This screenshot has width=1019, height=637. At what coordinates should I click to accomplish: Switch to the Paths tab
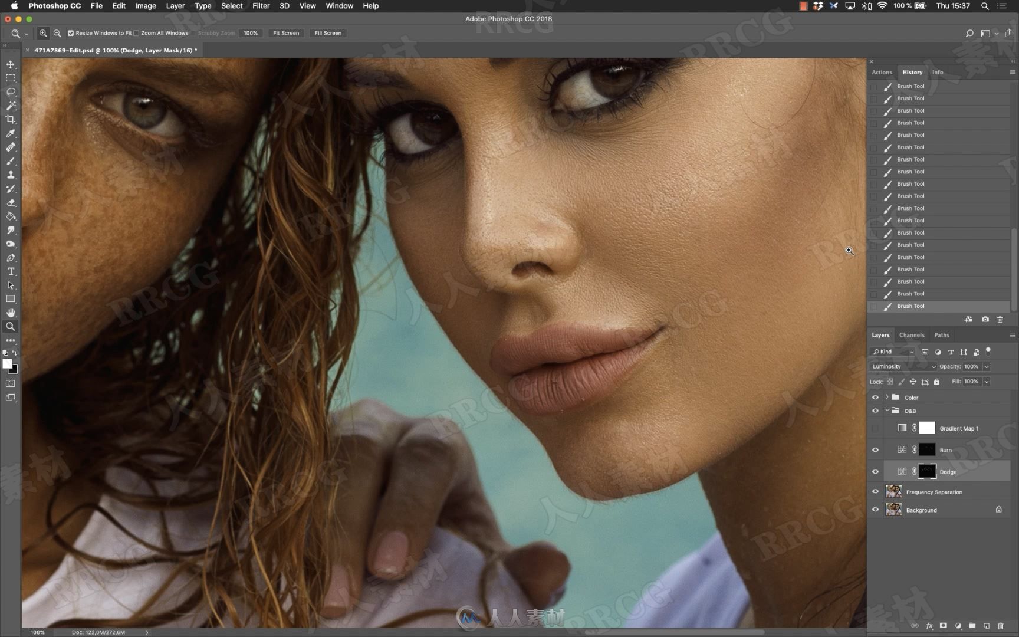click(x=942, y=335)
